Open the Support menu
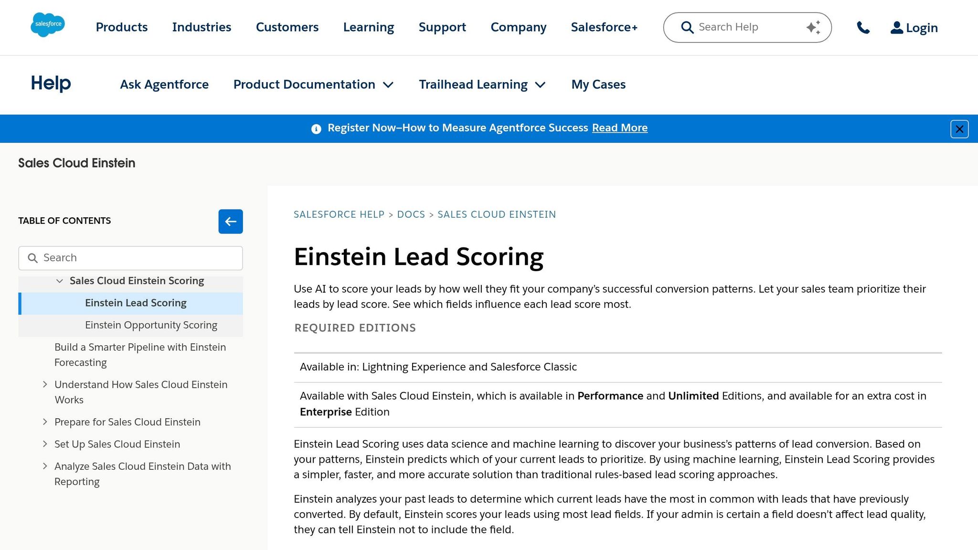This screenshot has width=978, height=550. [x=442, y=27]
